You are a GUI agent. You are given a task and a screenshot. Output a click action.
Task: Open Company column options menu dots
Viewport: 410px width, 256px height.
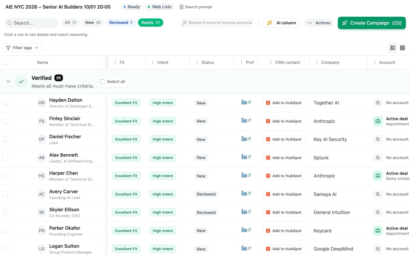click(317, 62)
